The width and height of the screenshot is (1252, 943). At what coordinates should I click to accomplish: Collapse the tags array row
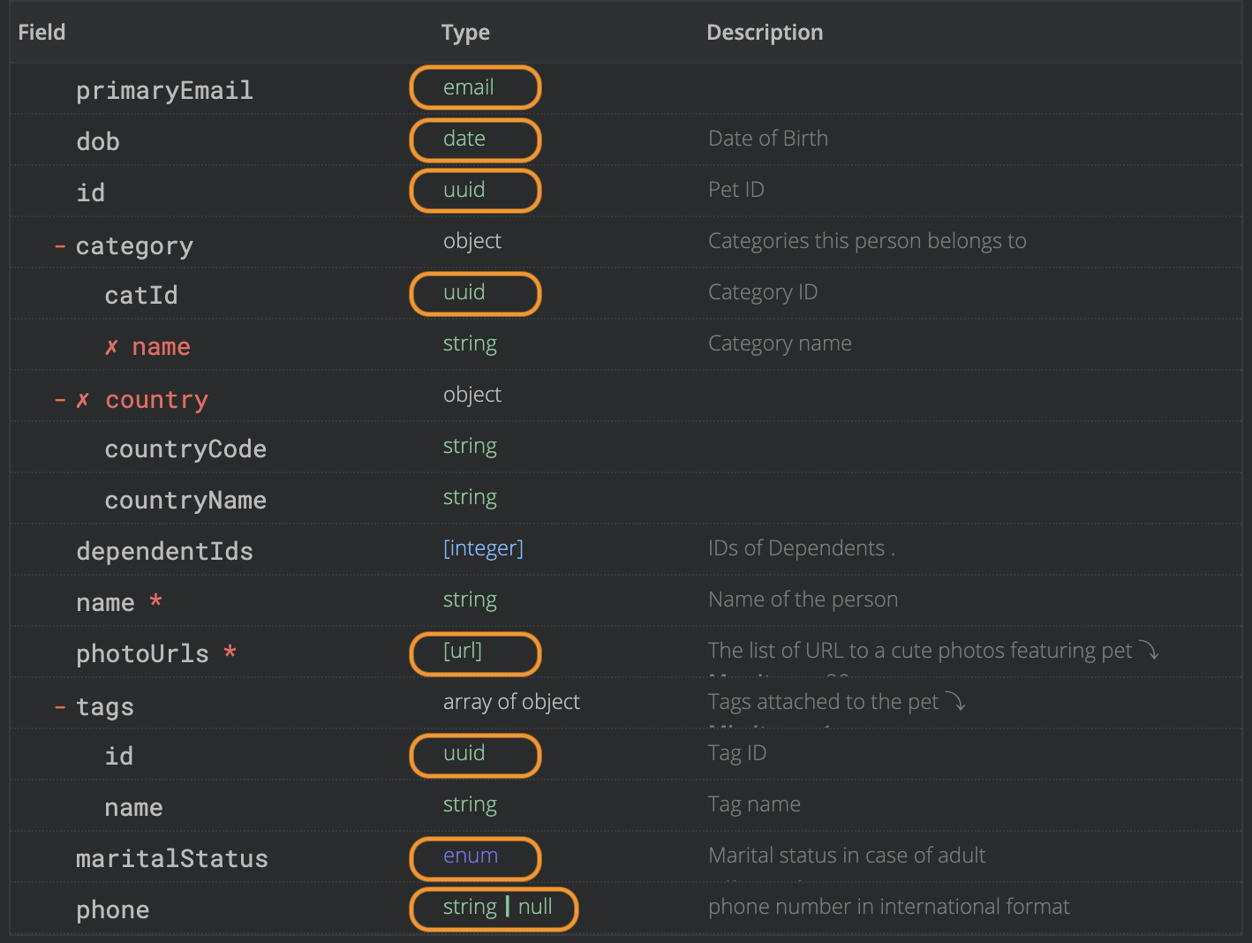60,707
